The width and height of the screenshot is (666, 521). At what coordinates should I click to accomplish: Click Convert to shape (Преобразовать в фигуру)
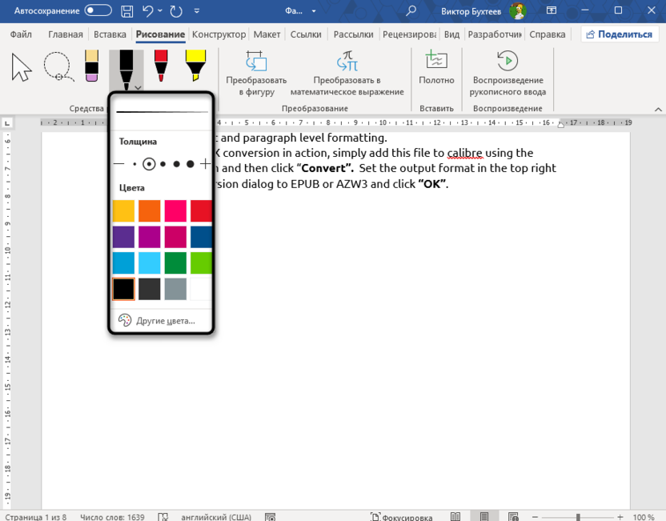tap(256, 74)
